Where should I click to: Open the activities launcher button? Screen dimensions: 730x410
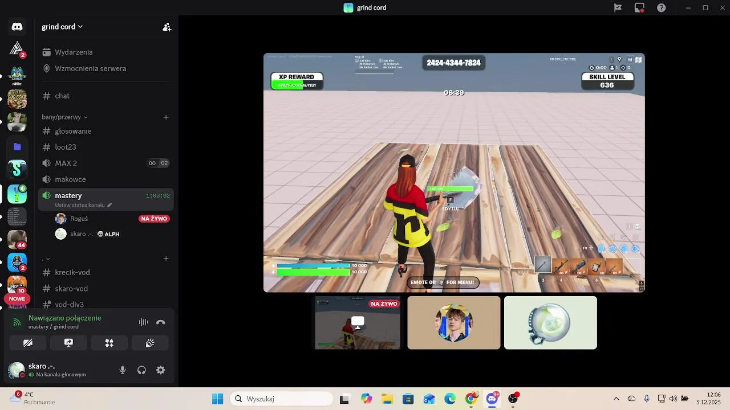click(109, 343)
